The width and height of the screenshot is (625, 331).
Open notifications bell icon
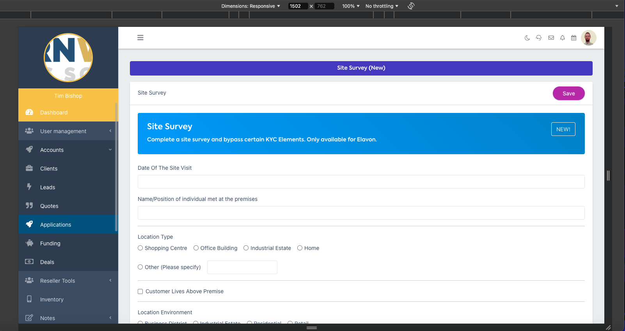(x=562, y=38)
